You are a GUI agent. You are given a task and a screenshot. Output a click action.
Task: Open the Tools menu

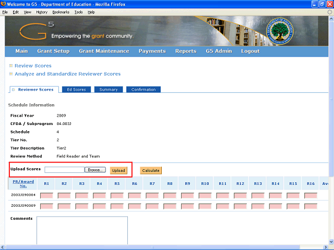(x=78, y=12)
